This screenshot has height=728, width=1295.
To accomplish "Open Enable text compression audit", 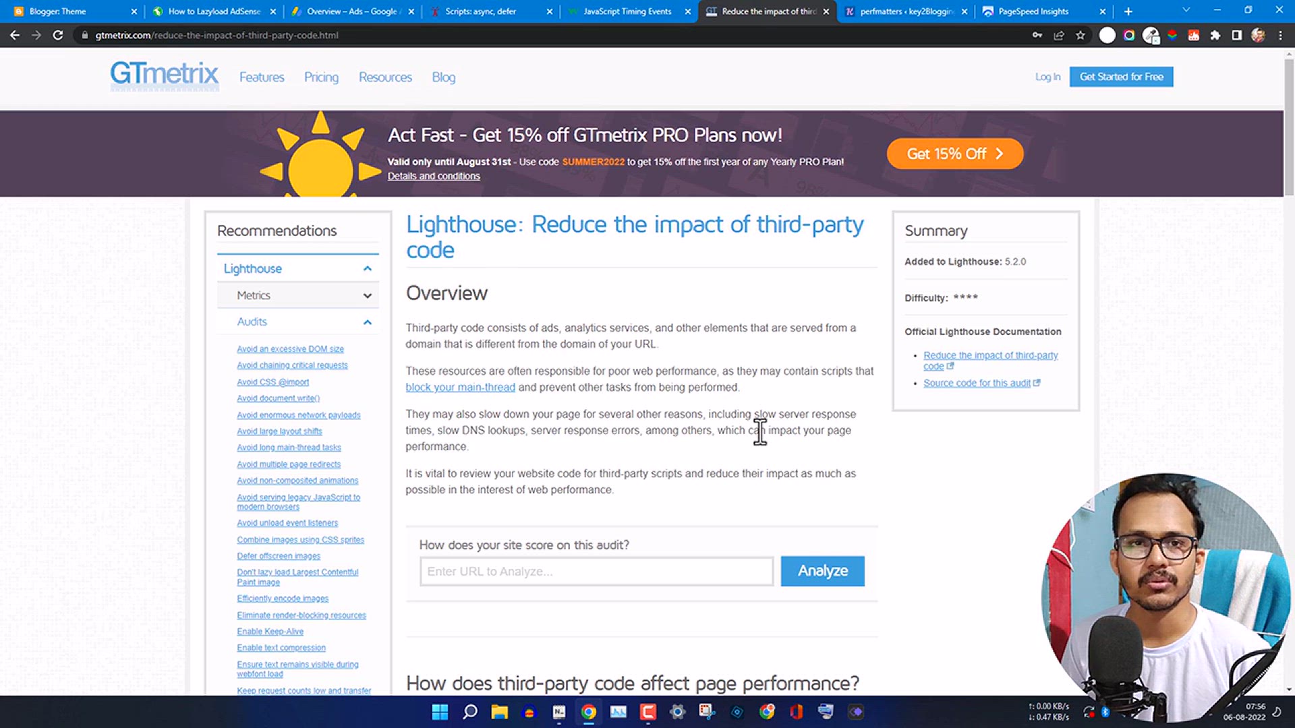I will pyautogui.click(x=281, y=648).
